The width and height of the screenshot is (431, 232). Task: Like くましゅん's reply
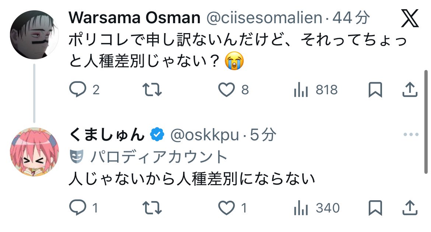coord(227,208)
